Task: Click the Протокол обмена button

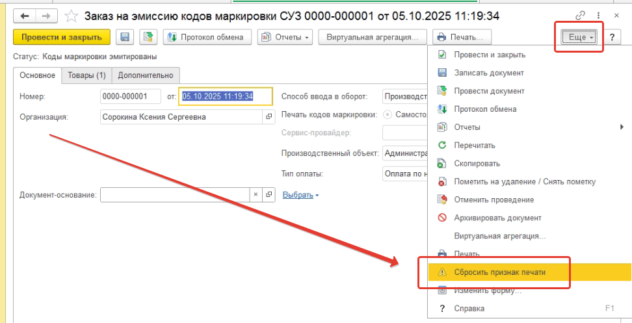Action: tap(207, 38)
